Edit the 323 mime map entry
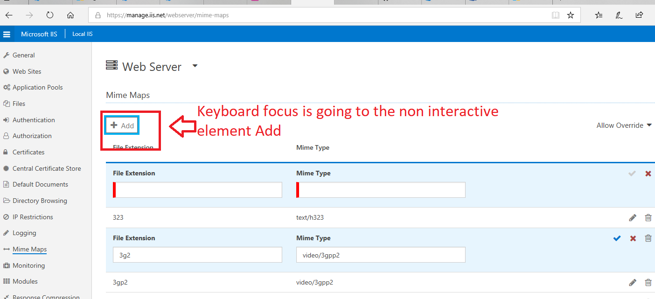Image resolution: width=655 pixels, height=299 pixels. (633, 217)
